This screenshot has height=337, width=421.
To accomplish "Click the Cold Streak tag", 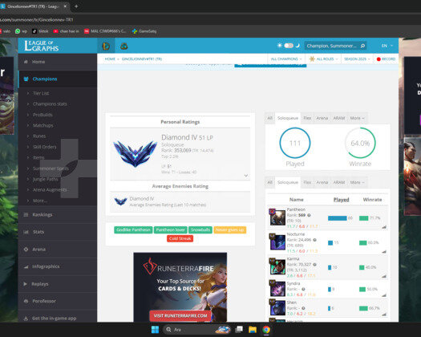I will coord(180,238).
